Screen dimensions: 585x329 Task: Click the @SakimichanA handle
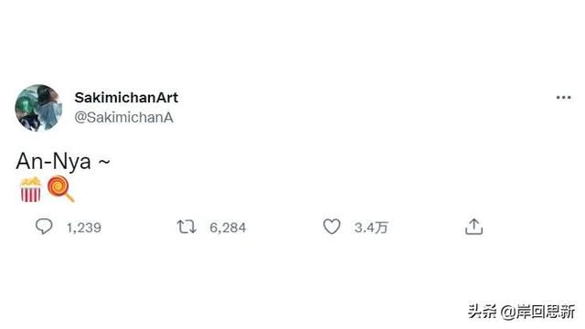tap(124, 118)
